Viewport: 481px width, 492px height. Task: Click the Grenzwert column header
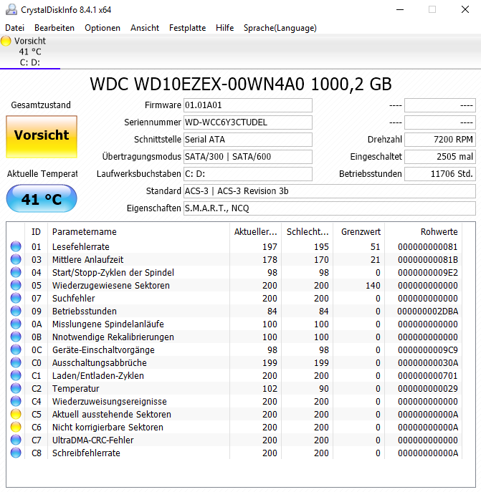pos(359,231)
